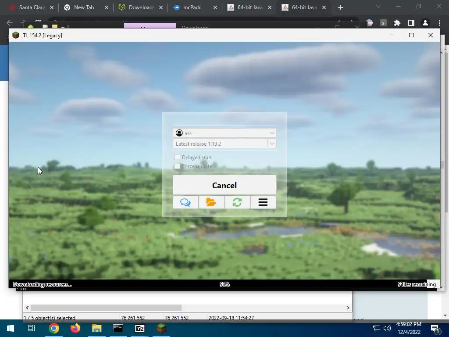
Task: Click the green refresh arrows button
Action: point(237,202)
